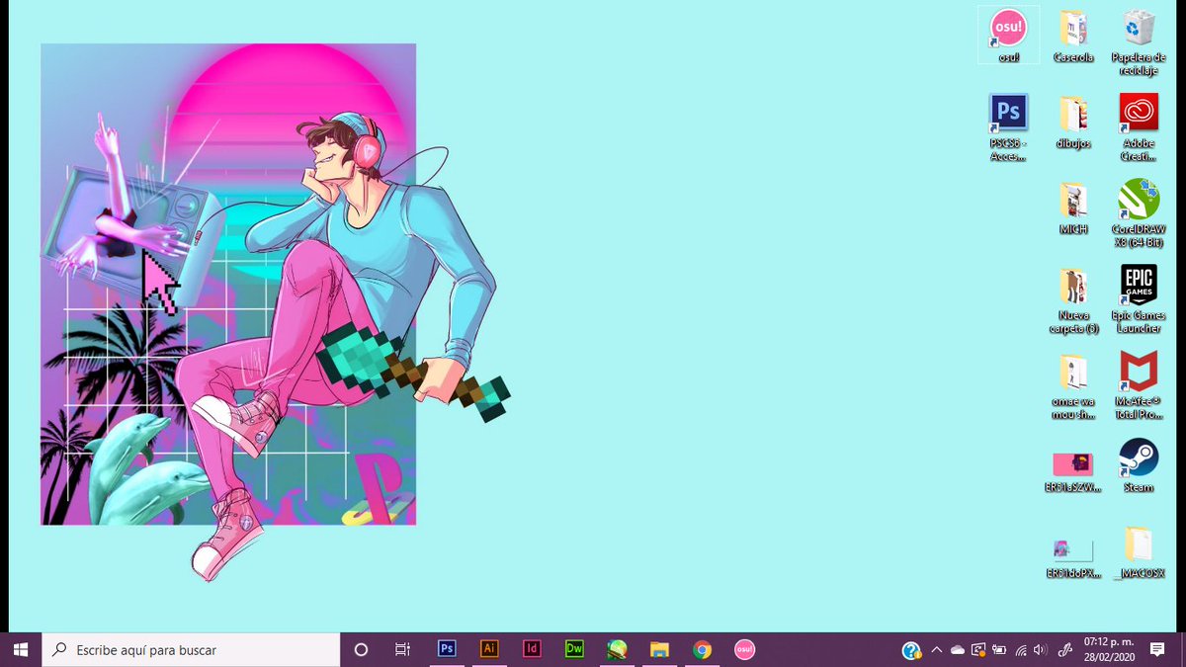Open the _MACOSX folder
The height and width of the screenshot is (667, 1186).
[x=1139, y=551]
